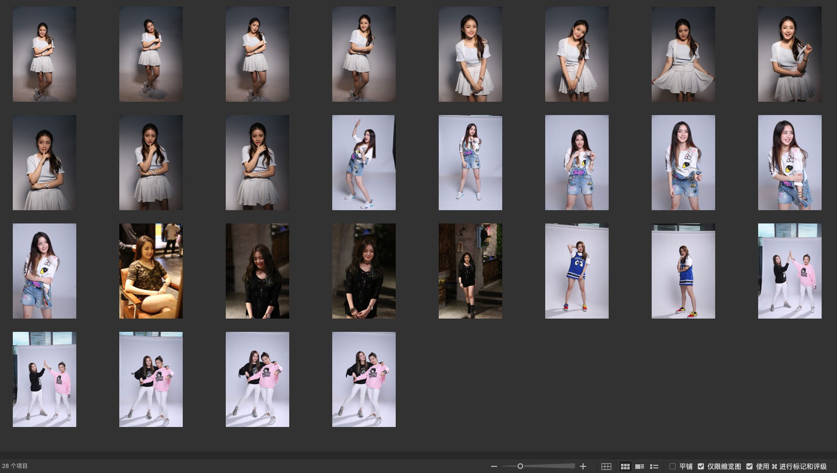Switch to thumbnails grid view
The image size is (837, 473).
pos(625,466)
